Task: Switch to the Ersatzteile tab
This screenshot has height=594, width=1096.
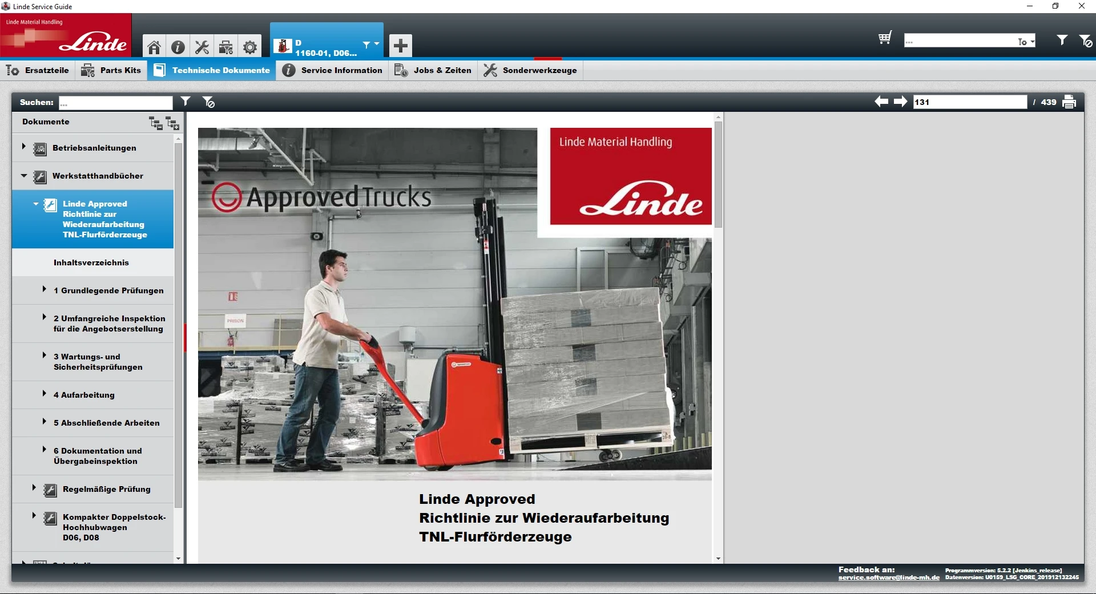Action: tap(37, 70)
